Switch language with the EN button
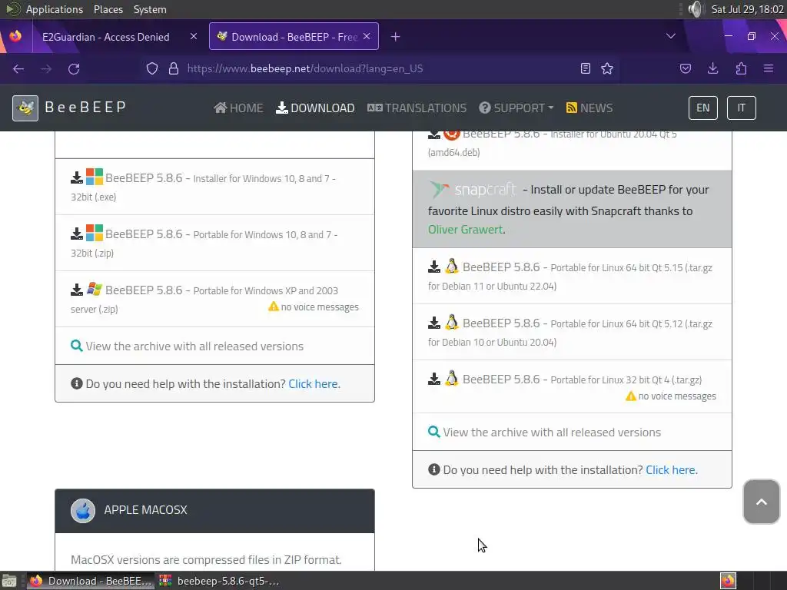This screenshot has height=590, width=787. (x=702, y=108)
